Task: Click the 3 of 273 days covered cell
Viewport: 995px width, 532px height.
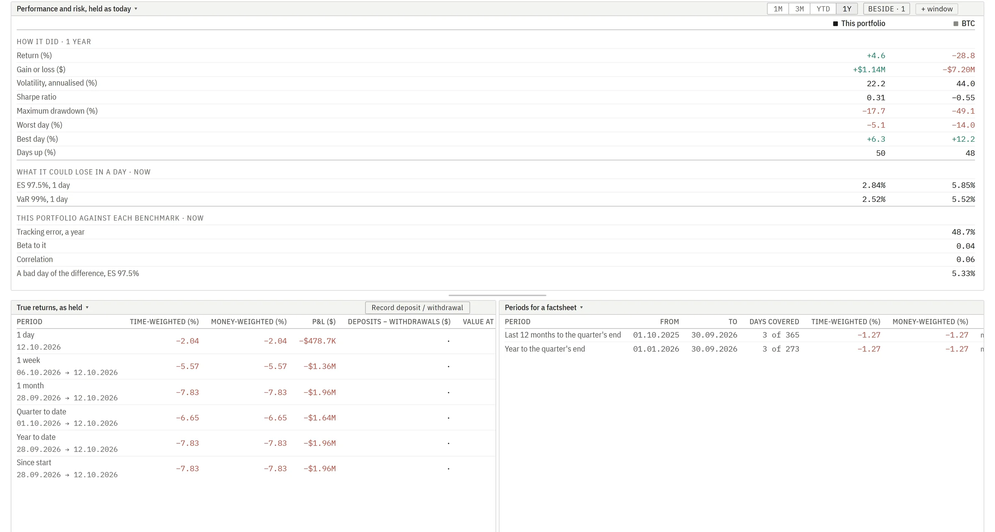Action: pyautogui.click(x=781, y=349)
